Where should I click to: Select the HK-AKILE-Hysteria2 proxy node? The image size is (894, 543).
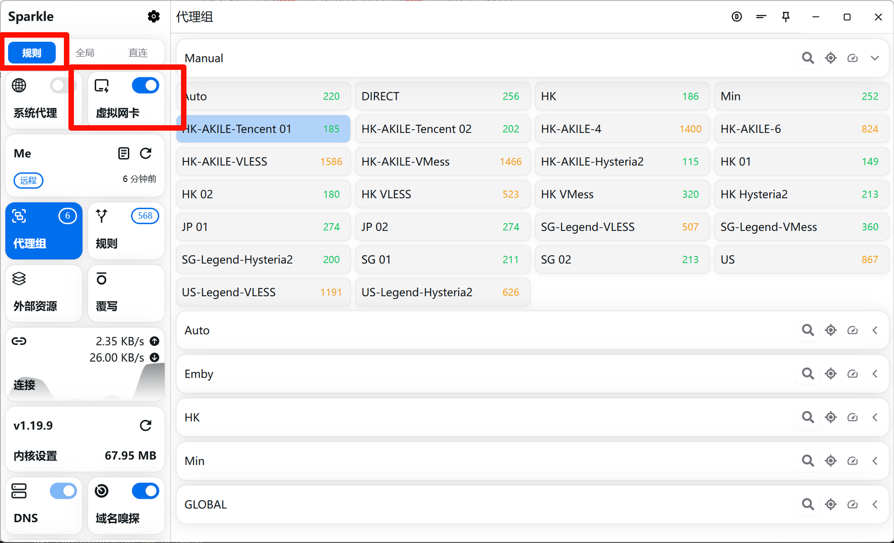coord(621,162)
